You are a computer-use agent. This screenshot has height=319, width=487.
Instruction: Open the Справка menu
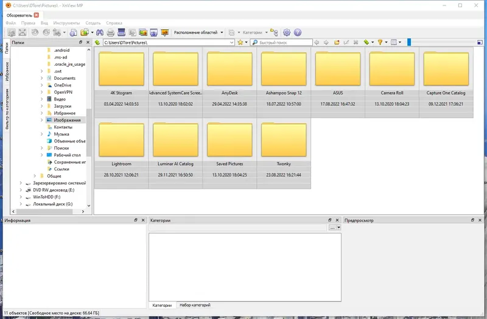click(x=114, y=23)
